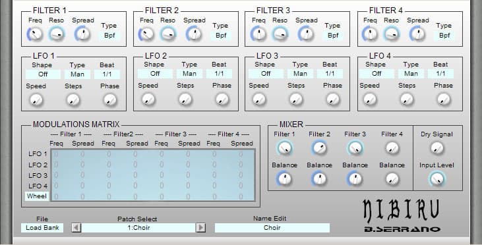Click the next patch arrow button
This screenshot has height=245, width=482.
(200, 228)
